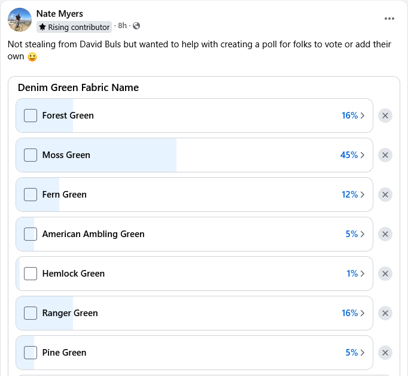Click the X beside Ranger Green
408x376 pixels.
[385, 313]
